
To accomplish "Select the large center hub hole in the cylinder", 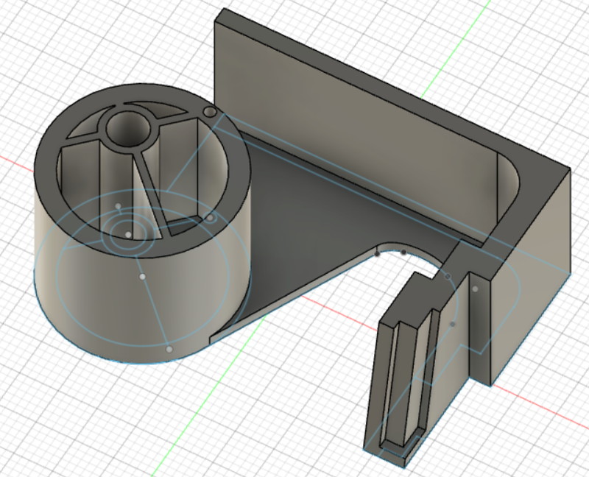I will (128, 129).
